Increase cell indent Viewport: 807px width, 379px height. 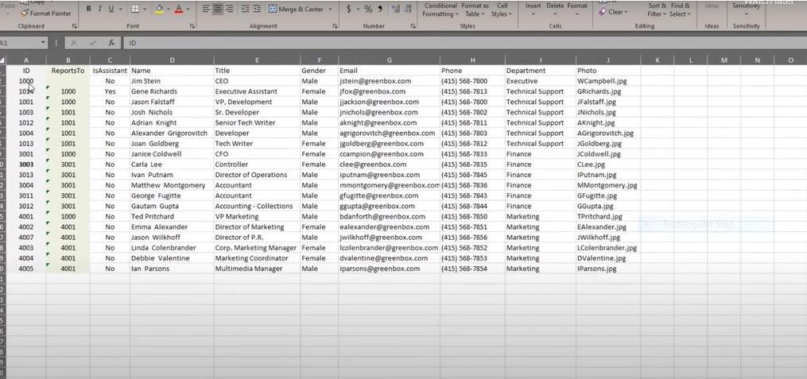pyautogui.click(x=257, y=10)
